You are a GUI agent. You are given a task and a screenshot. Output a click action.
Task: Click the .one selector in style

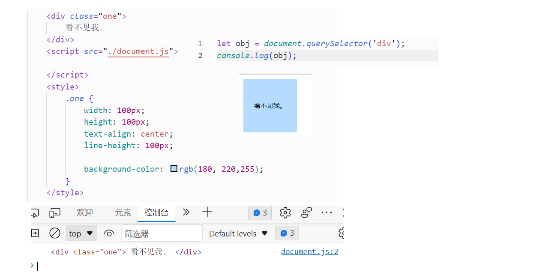coord(75,99)
